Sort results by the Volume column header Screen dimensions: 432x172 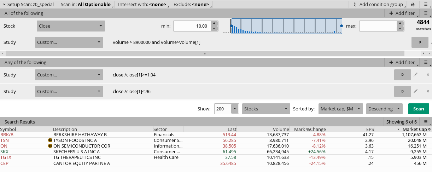click(x=281, y=130)
